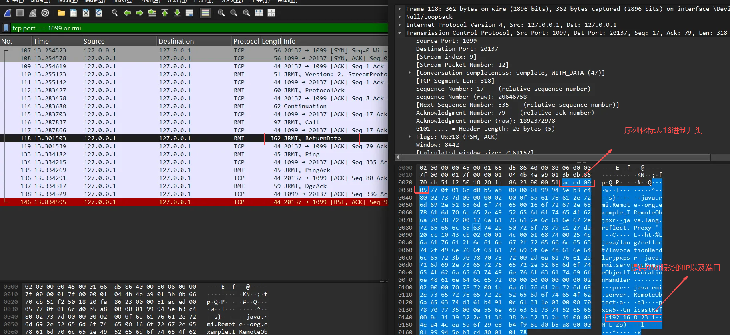Expand the Flags: 0x018 field
The width and height of the screenshot is (730, 335).
tap(409, 137)
